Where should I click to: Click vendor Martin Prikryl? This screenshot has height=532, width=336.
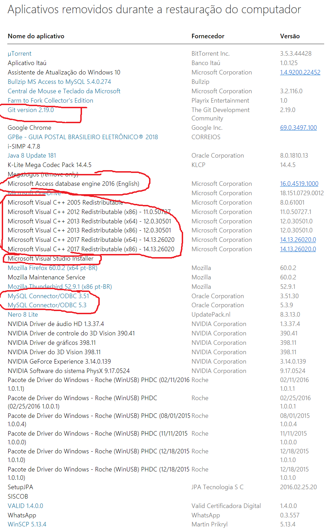[x=210, y=524]
